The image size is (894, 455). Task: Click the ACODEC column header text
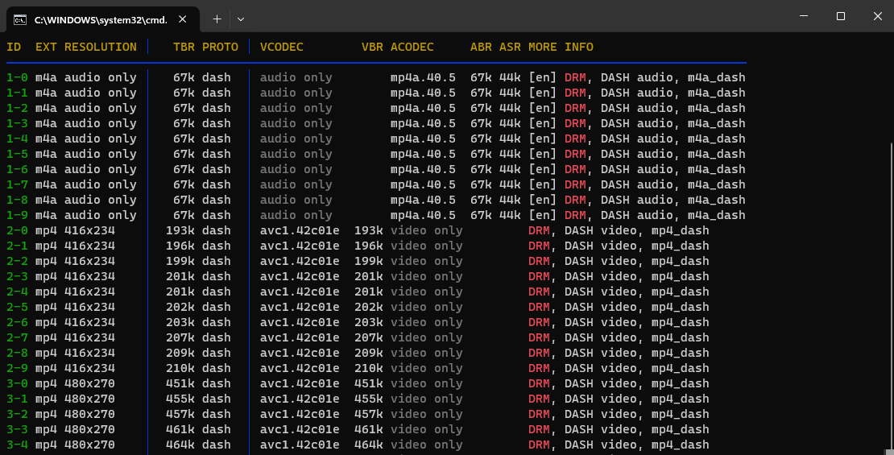412,47
